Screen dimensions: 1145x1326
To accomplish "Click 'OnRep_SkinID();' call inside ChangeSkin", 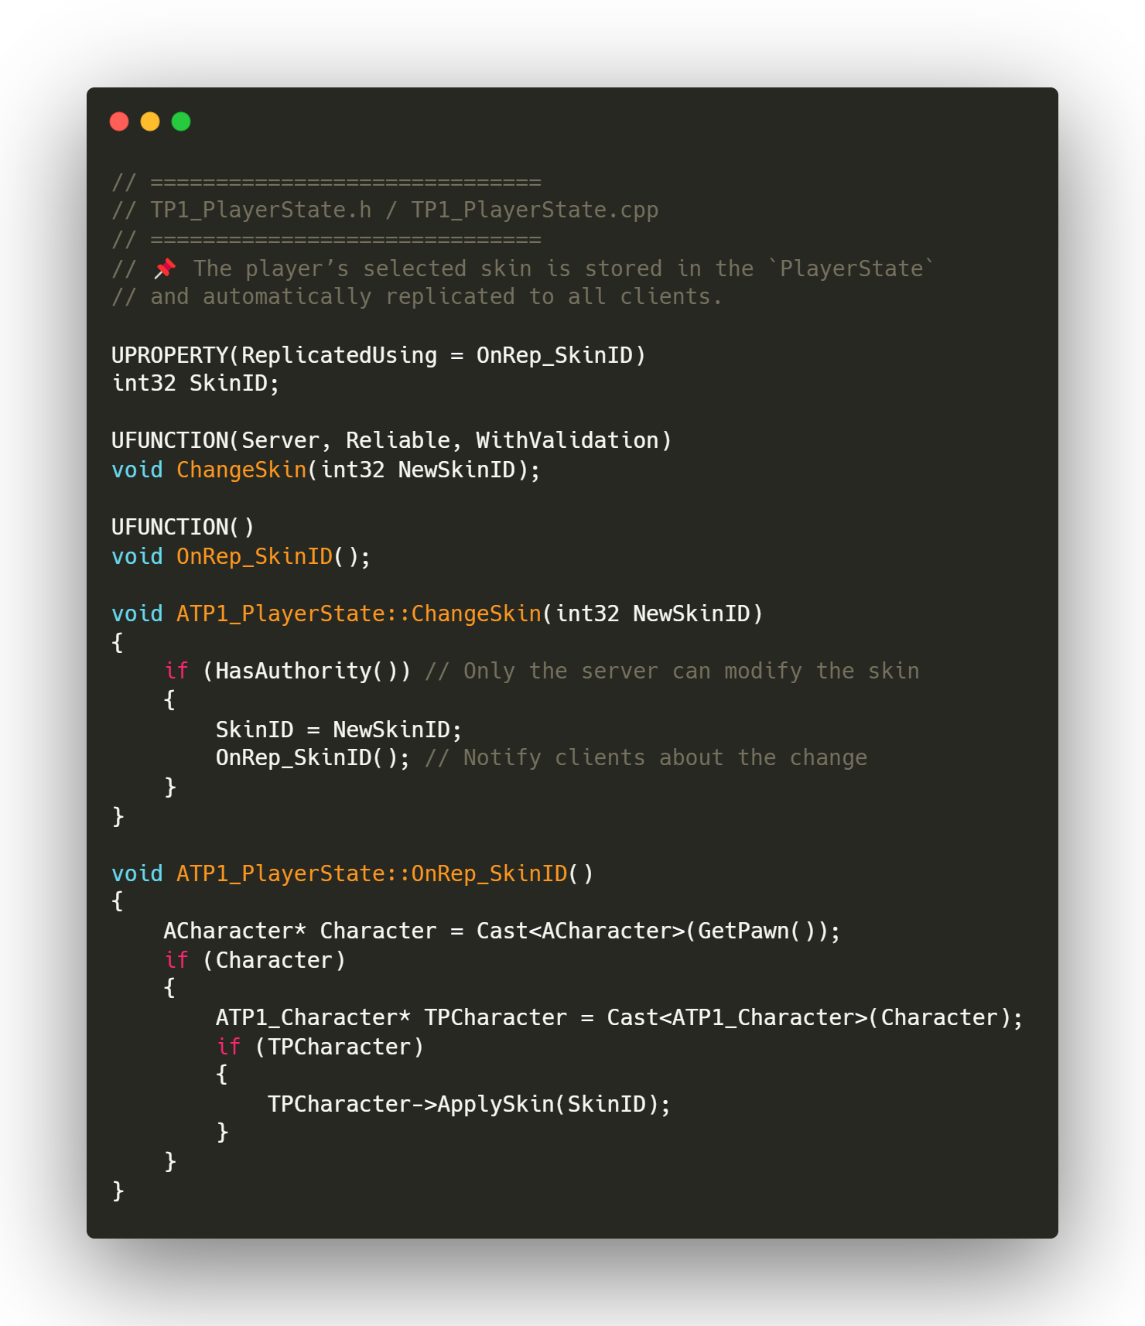I will click(x=313, y=758).
